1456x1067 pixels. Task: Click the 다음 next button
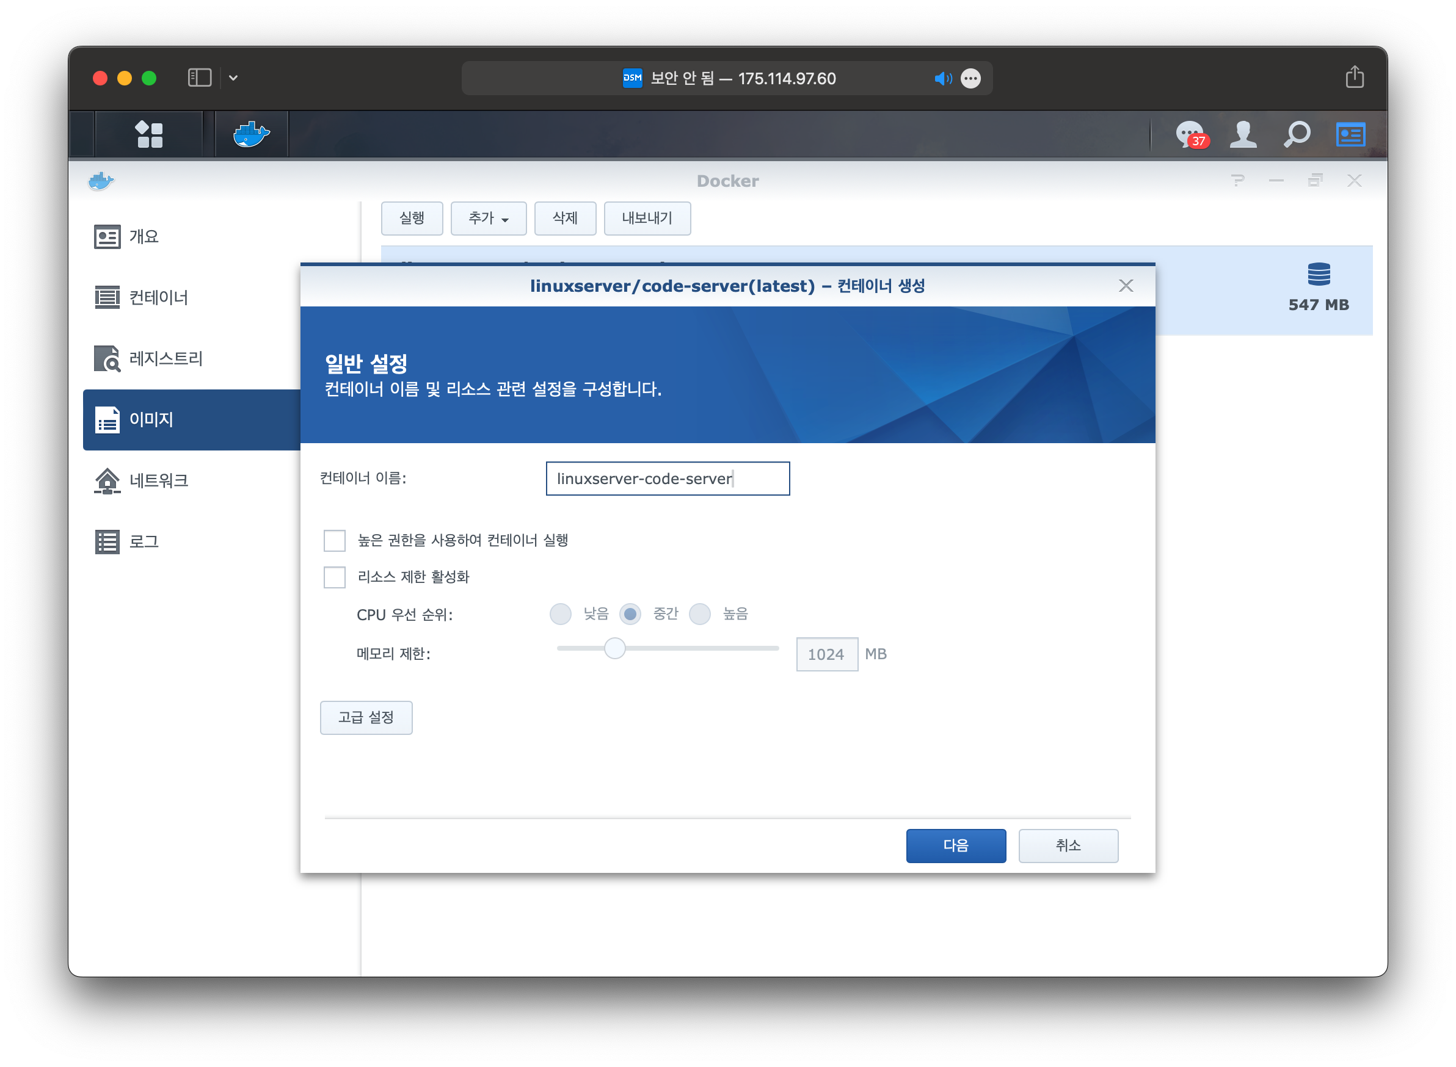[x=956, y=845]
